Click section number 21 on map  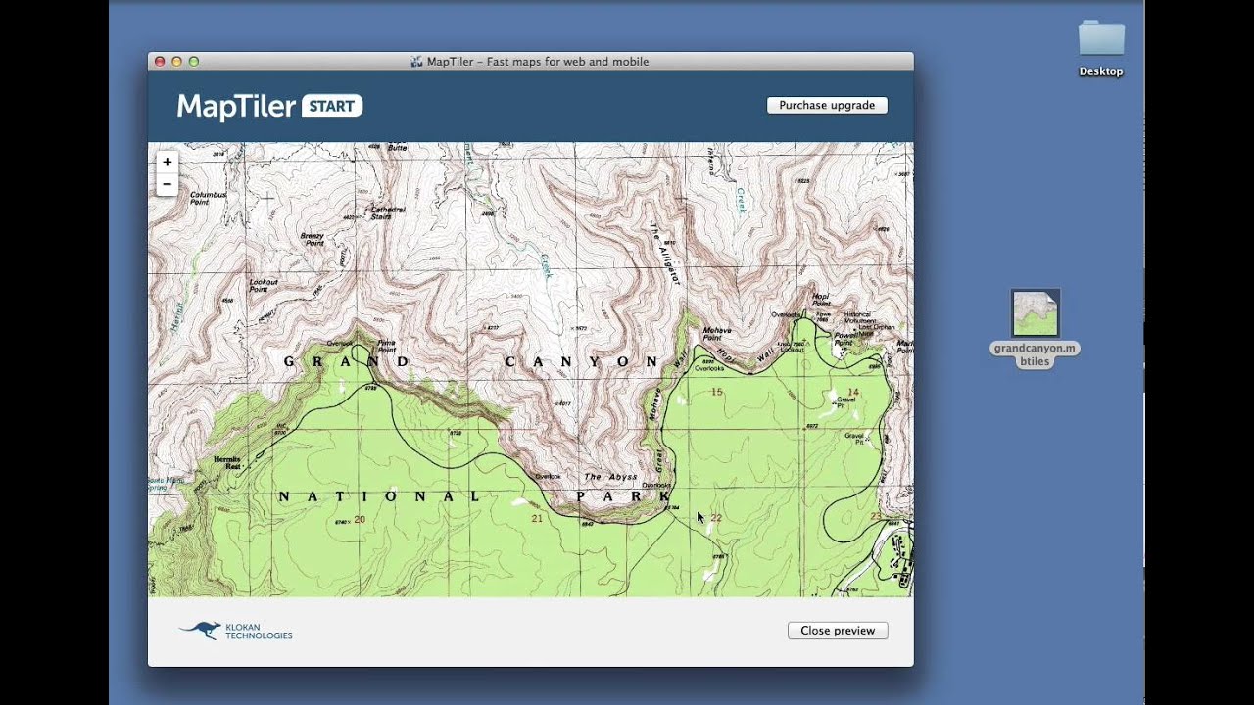536,519
